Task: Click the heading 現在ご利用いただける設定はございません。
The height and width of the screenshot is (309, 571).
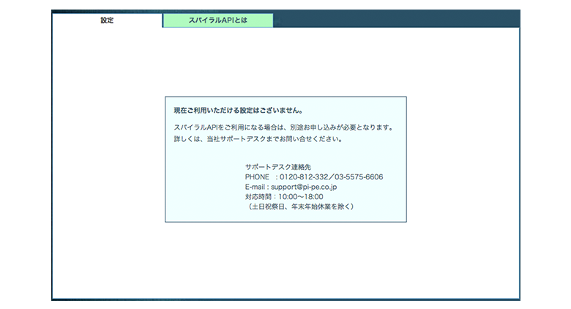Action: (239, 111)
